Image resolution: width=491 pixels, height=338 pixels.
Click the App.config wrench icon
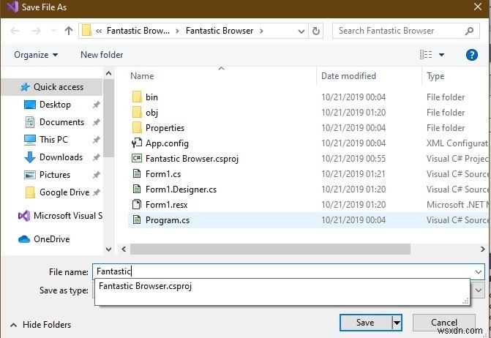click(137, 143)
